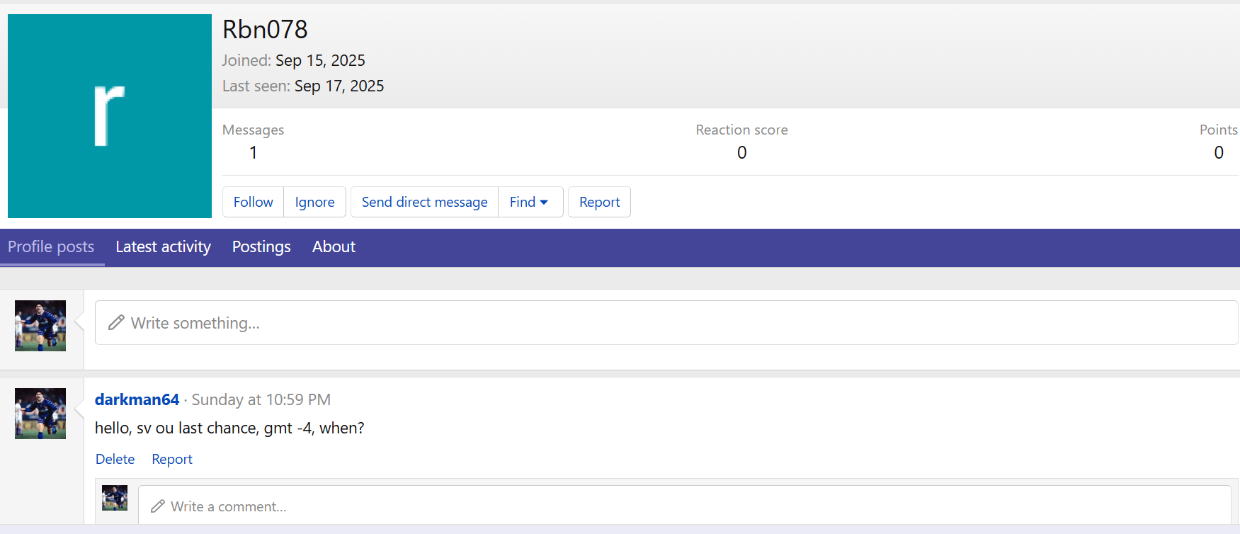Select the About tab
The height and width of the screenshot is (534, 1240).
tap(334, 247)
